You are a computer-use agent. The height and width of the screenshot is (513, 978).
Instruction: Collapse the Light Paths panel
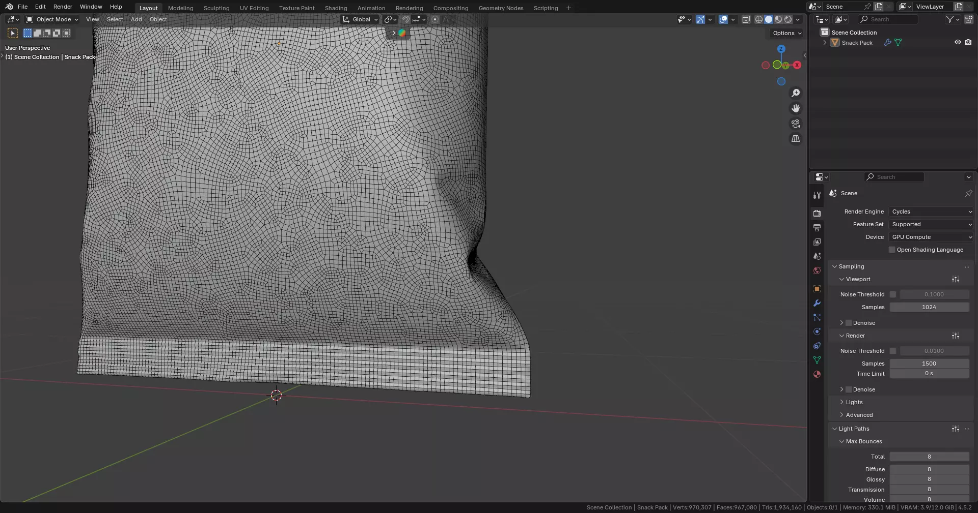835,429
